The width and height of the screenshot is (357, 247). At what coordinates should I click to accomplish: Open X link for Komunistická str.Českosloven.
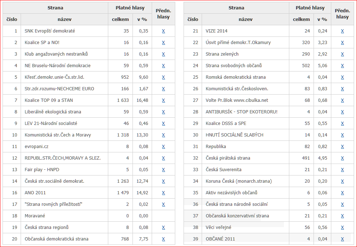pos(343,89)
